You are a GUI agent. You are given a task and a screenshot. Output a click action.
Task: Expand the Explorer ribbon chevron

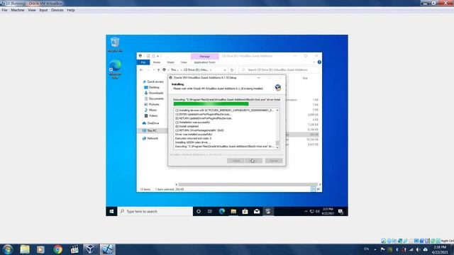click(314, 62)
